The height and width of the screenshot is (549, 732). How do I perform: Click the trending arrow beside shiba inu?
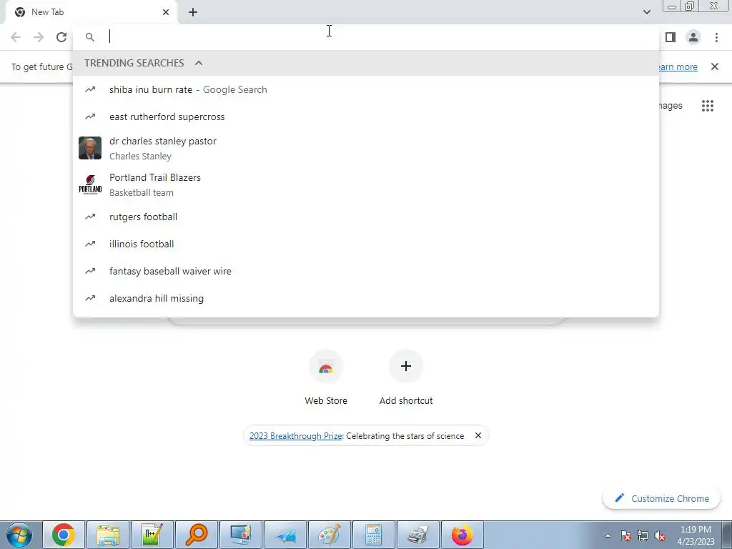tap(90, 89)
